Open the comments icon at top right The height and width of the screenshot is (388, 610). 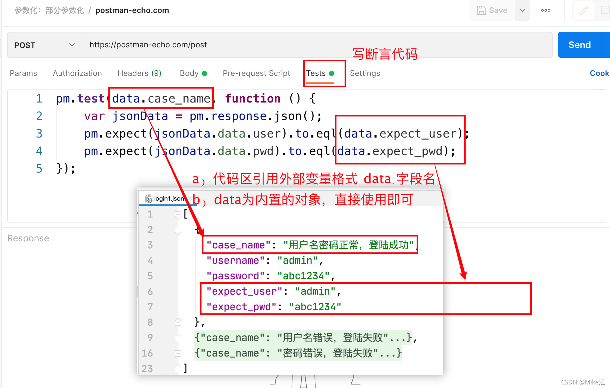[605, 10]
